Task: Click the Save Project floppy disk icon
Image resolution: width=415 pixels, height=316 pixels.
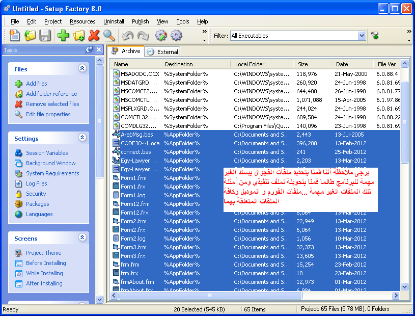Action: coord(45,35)
